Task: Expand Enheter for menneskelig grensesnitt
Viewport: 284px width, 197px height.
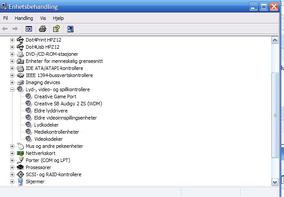Action: point(12,61)
